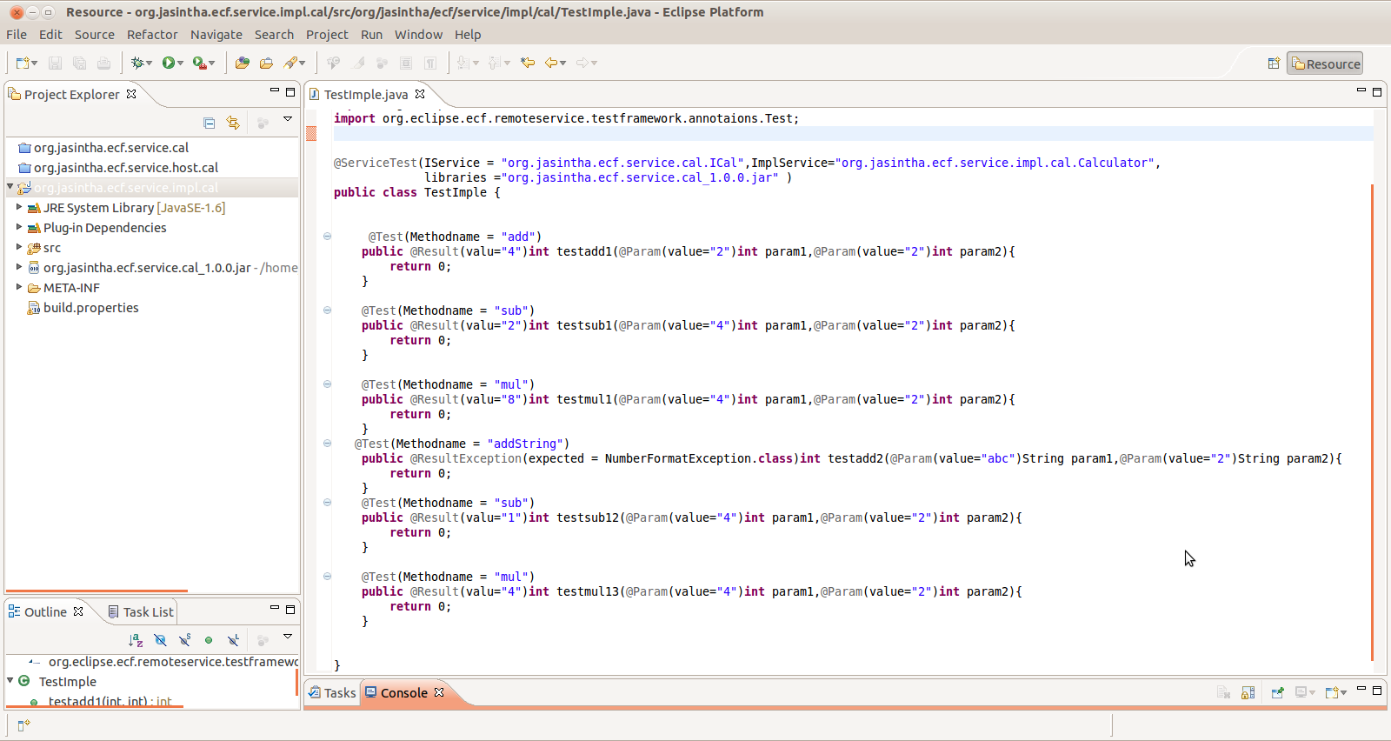This screenshot has height=741, width=1391.
Task: Open the Edit menu
Action: 50,35
